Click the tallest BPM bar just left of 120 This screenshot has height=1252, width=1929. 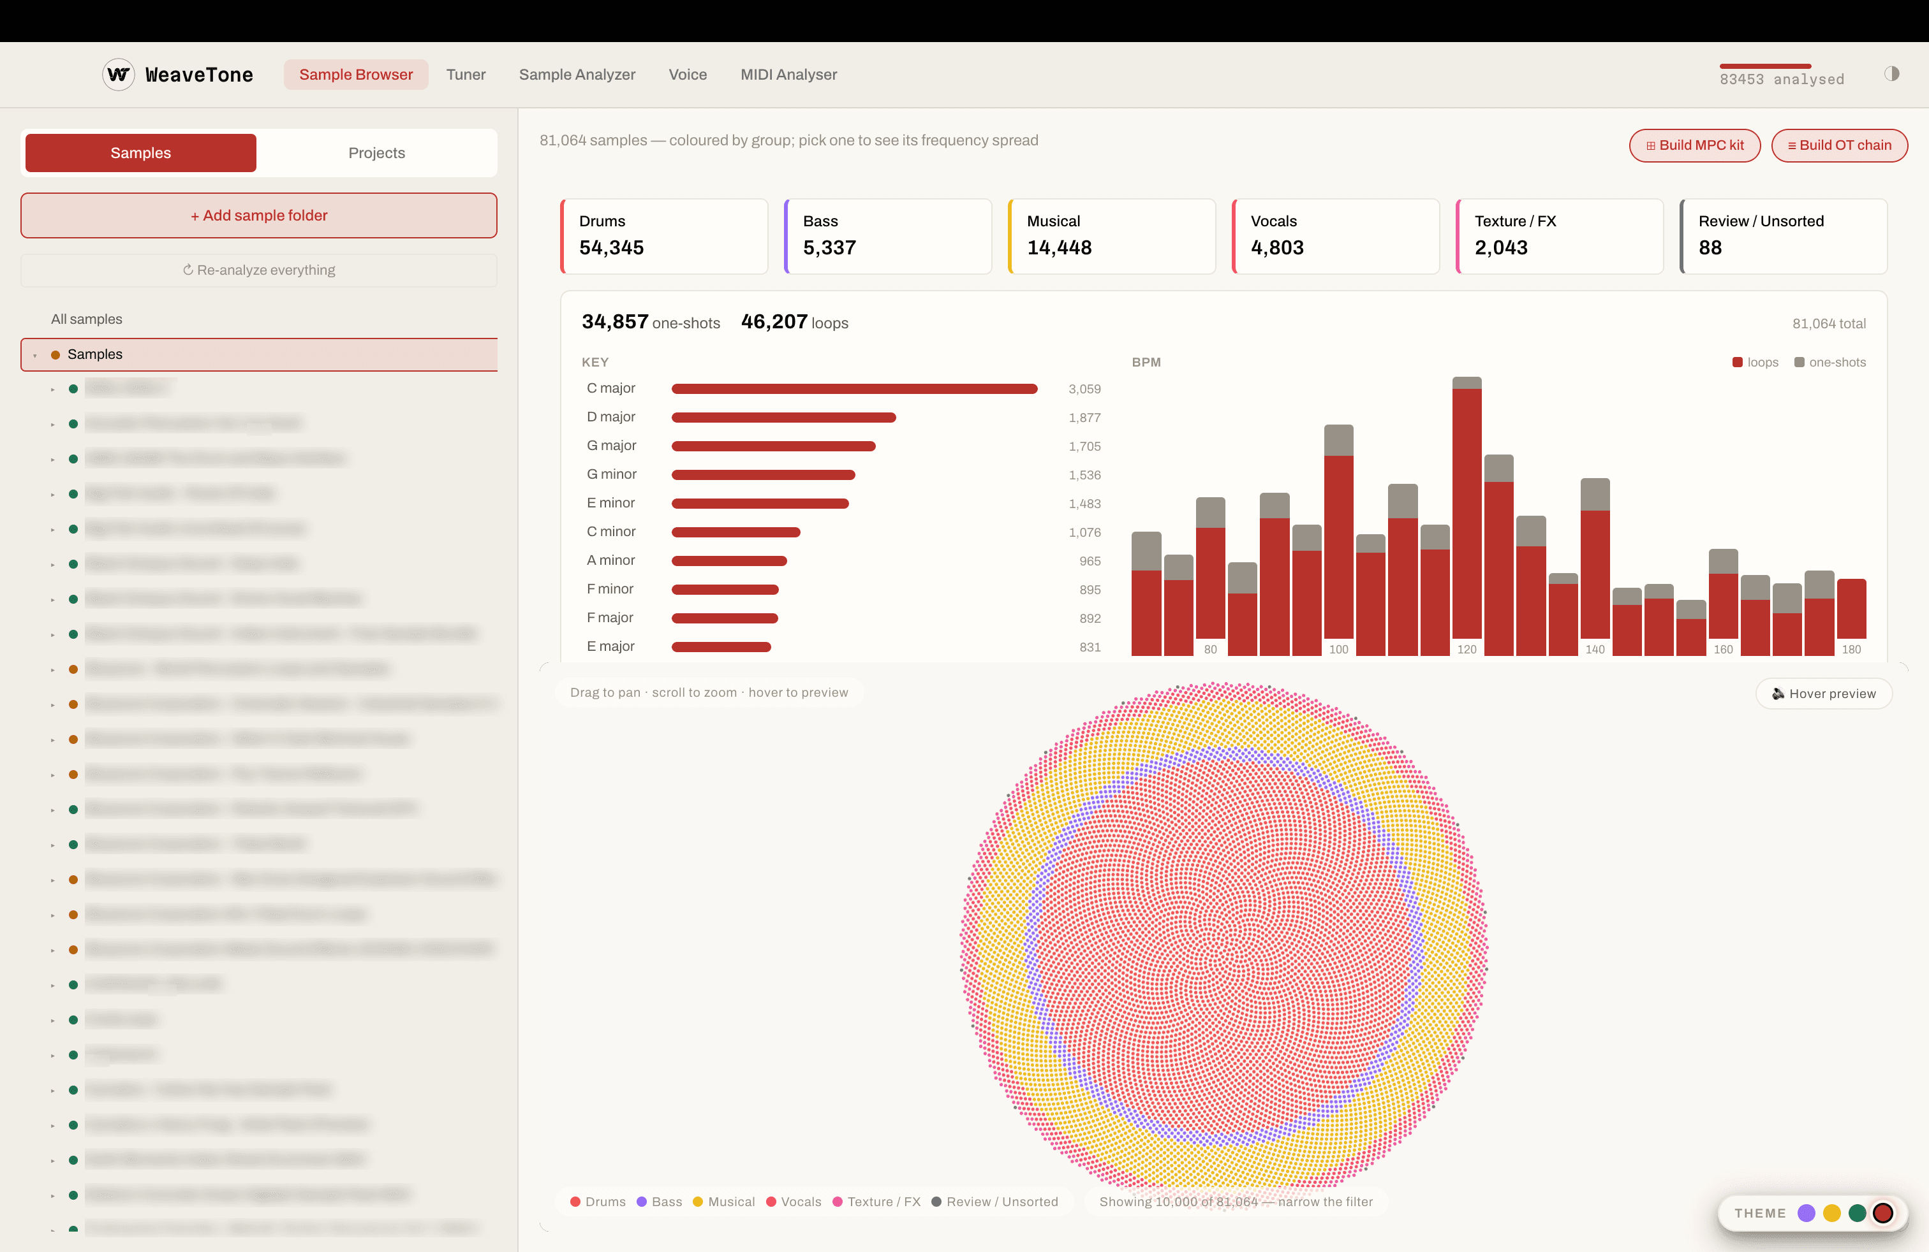pyautogui.click(x=1466, y=508)
